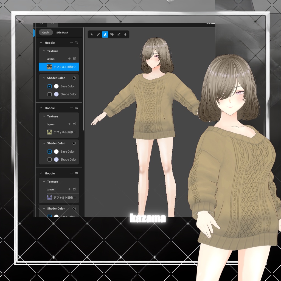Click Shade Color label in second Hoodie
The height and width of the screenshot is (281, 281).
click(x=68, y=159)
